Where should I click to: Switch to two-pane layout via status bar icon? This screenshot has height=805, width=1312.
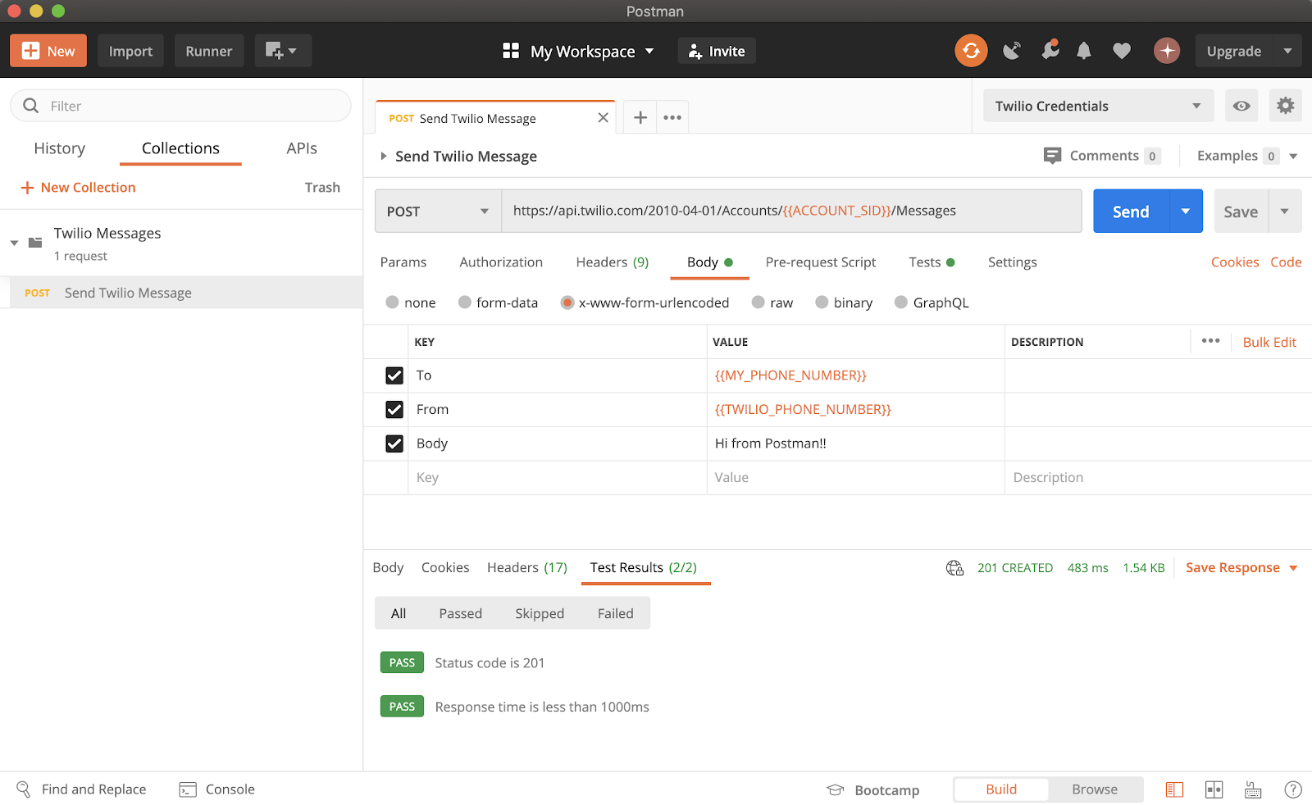point(1214,789)
